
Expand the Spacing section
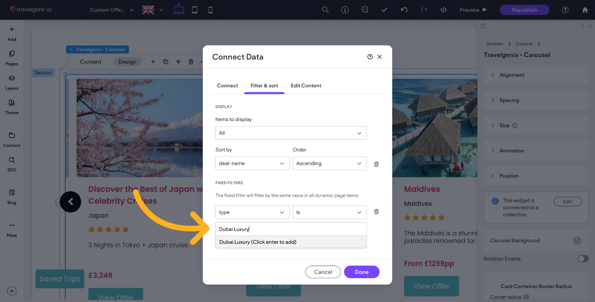click(x=509, y=100)
